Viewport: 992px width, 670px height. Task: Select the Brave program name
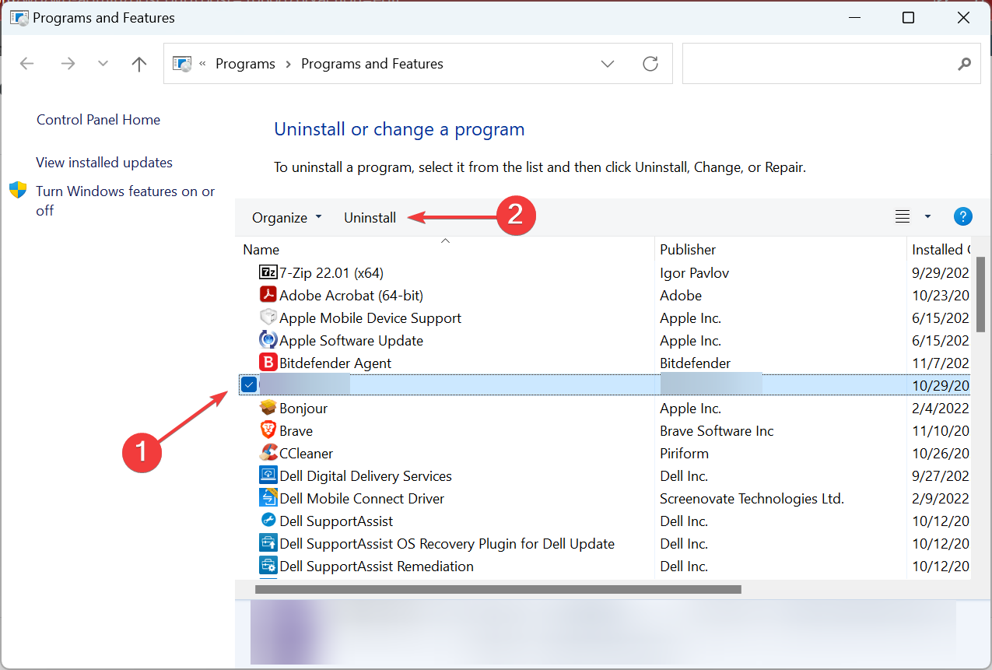296,430
